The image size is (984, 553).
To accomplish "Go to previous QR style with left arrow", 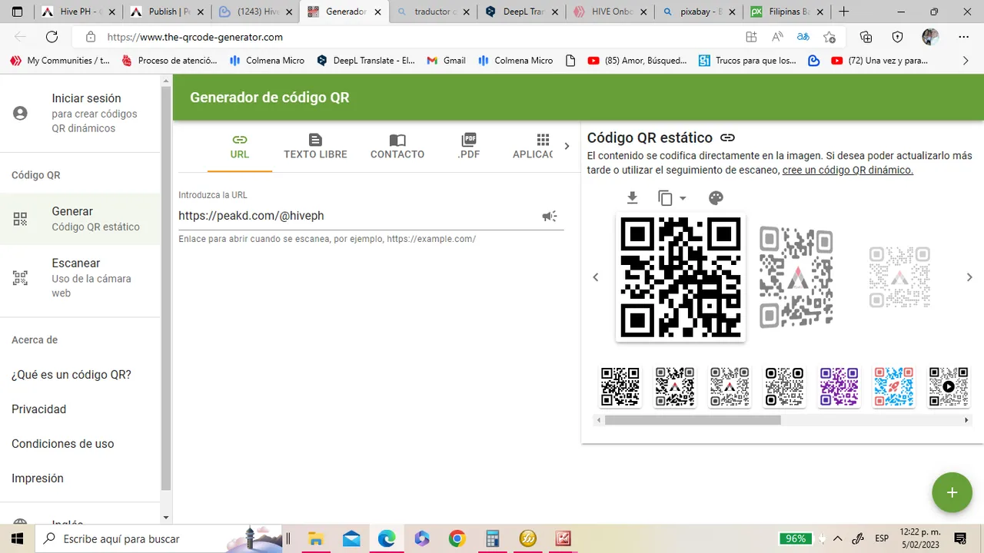I will tap(596, 277).
